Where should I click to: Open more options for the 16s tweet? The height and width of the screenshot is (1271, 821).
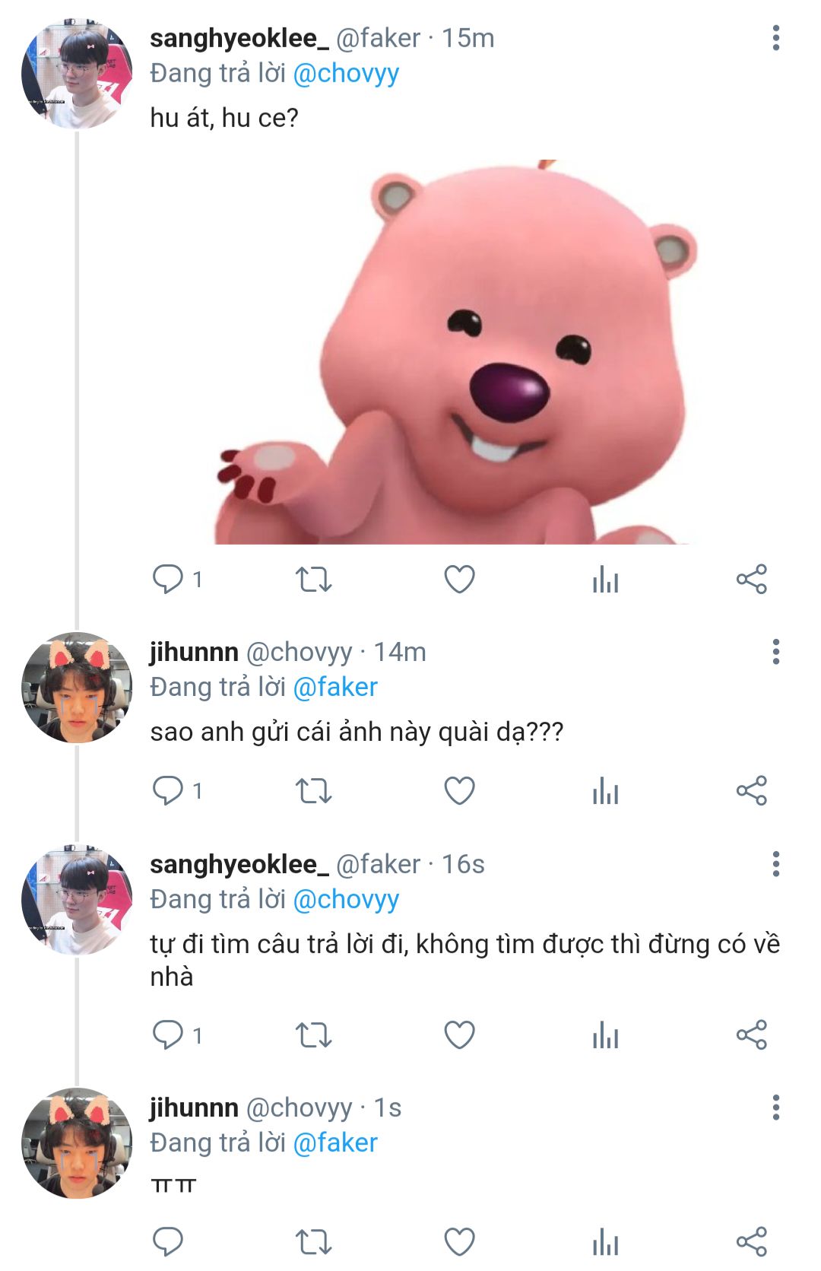pos(775,864)
